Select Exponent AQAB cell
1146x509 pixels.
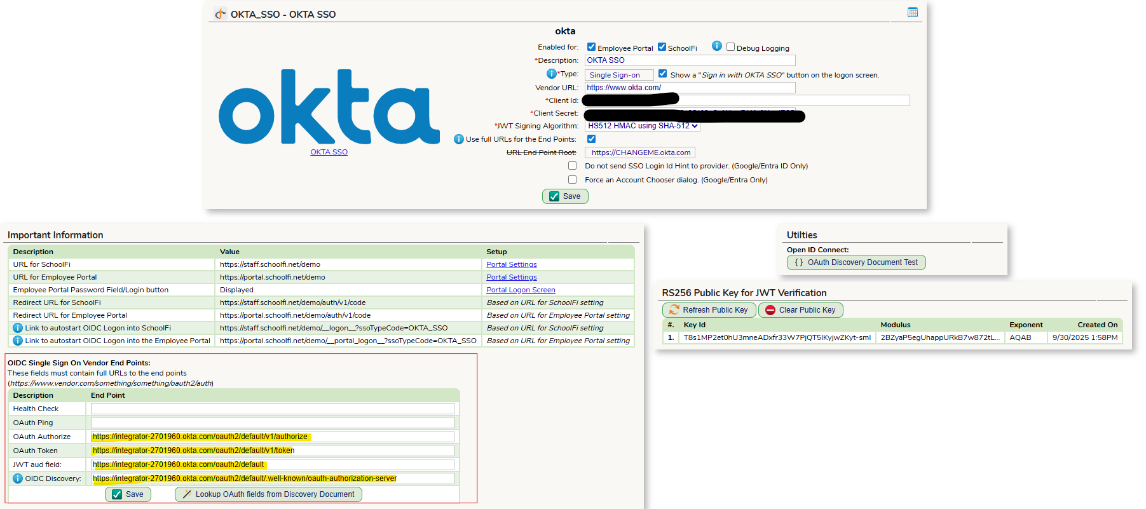(x=1026, y=337)
